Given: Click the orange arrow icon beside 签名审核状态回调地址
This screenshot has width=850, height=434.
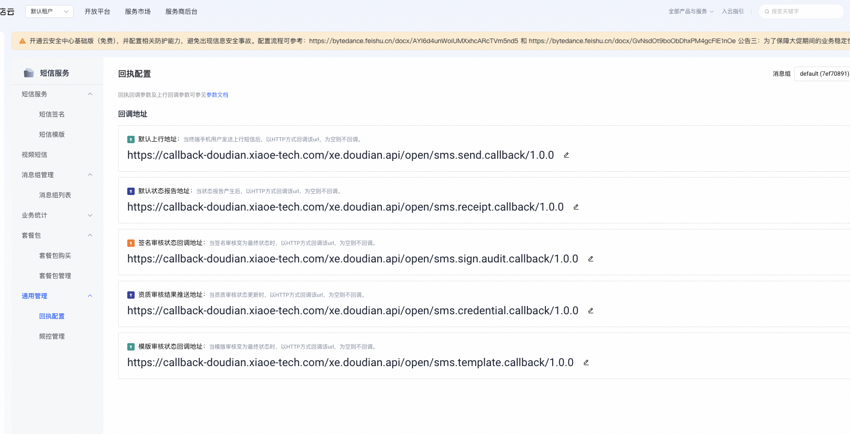Looking at the screenshot, I should coord(131,243).
